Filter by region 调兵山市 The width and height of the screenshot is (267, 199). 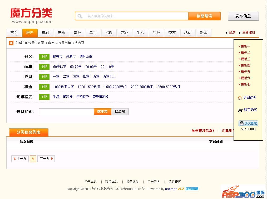[86, 56]
